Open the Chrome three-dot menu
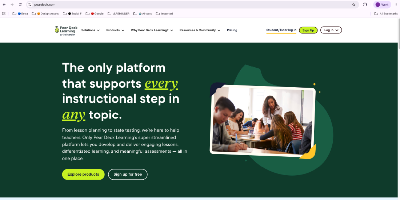Image resolution: width=400 pixels, height=200 pixels. click(x=396, y=5)
